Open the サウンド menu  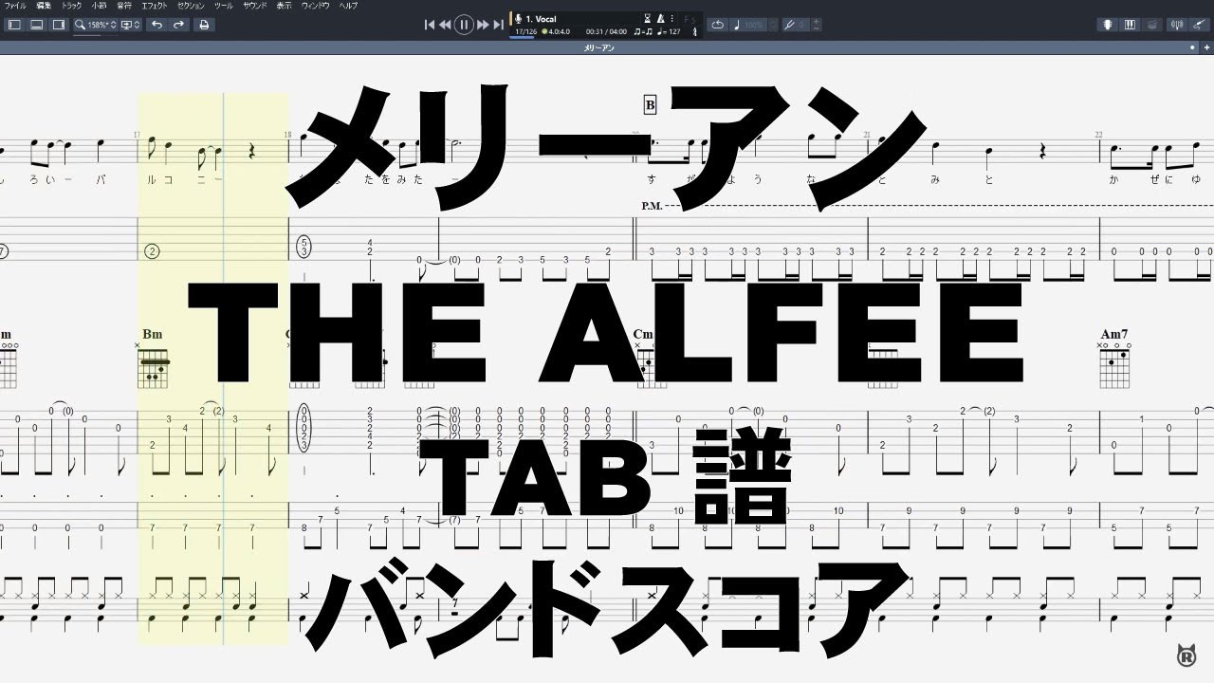pyautogui.click(x=254, y=6)
